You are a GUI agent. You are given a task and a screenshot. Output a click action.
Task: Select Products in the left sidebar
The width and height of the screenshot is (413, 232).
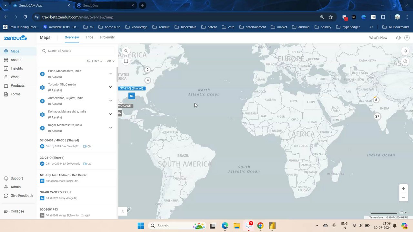click(x=17, y=85)
